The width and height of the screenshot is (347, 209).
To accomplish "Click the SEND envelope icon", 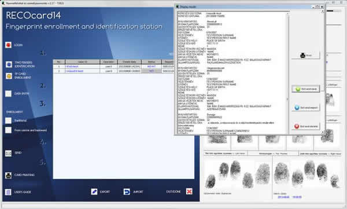I will (x=9, y=153).
